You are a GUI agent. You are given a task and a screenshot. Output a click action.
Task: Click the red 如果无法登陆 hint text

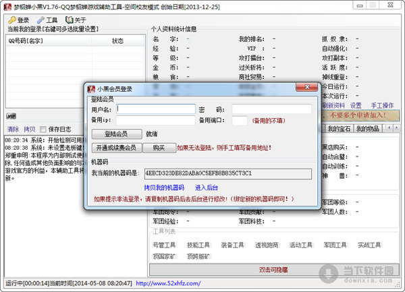[224, 148]
